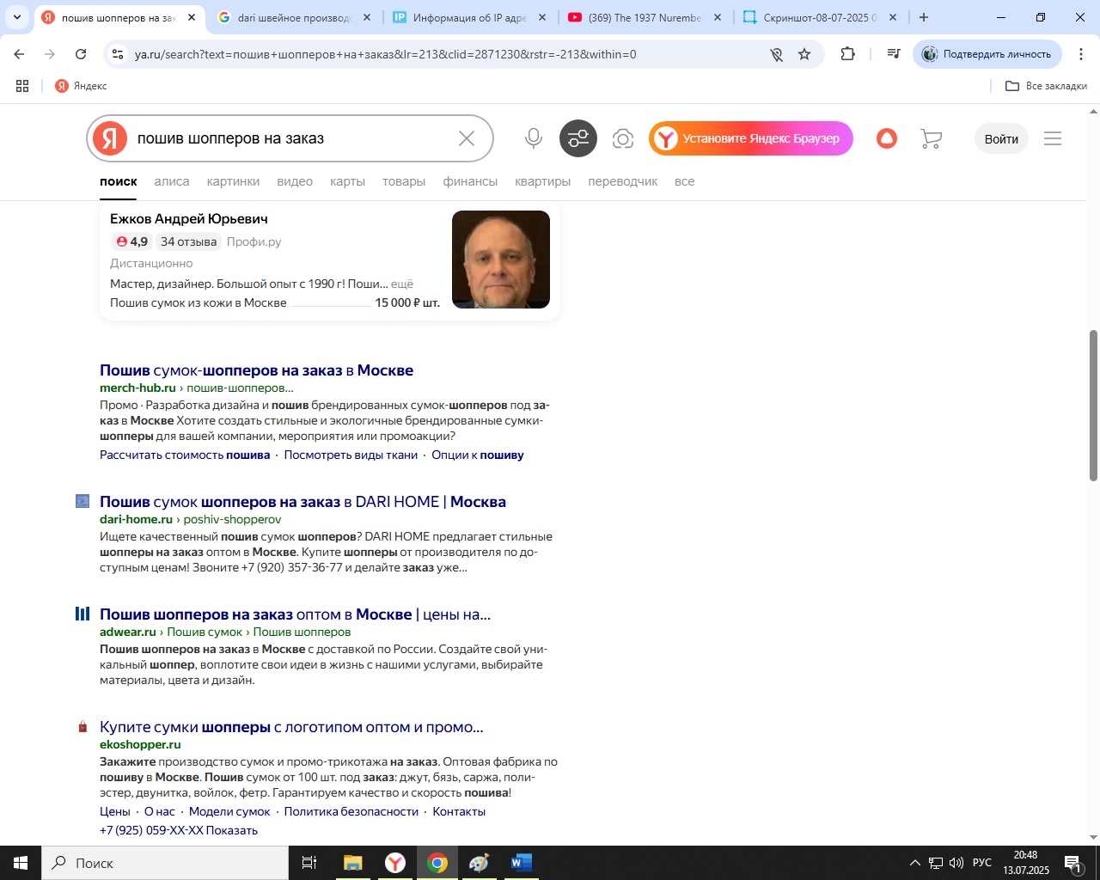Viewport: 1100px width, 880px height.
Task: Open 'Пошив сумок-шопперов на заказ в Москве' result
Action: click(x=256, y=370)
